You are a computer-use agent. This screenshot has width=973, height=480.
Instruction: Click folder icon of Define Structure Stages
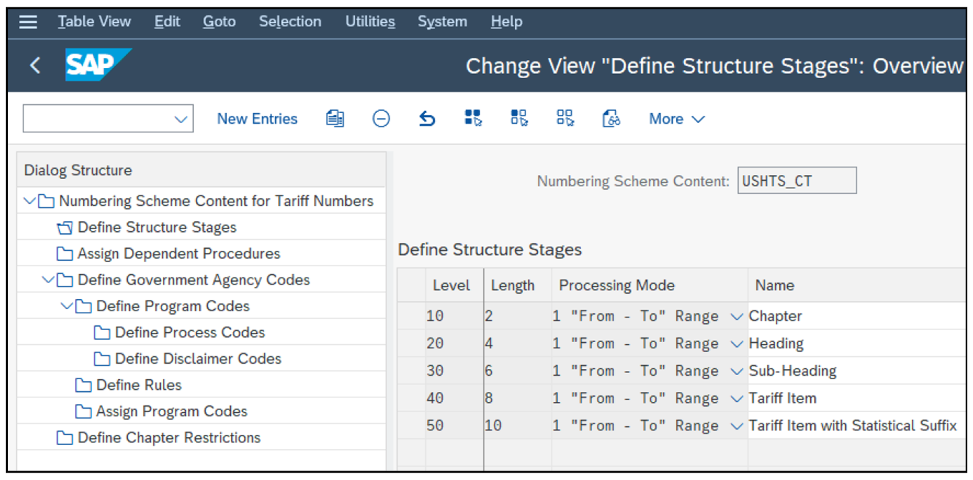(x=65, y=228)
